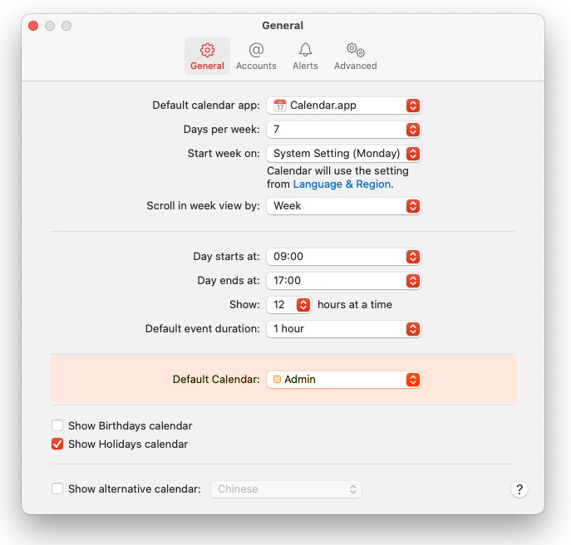The width and height of the screenshot is (571, 545).
Task: Open the Days per week dropdown
Action: click(343, 130)
